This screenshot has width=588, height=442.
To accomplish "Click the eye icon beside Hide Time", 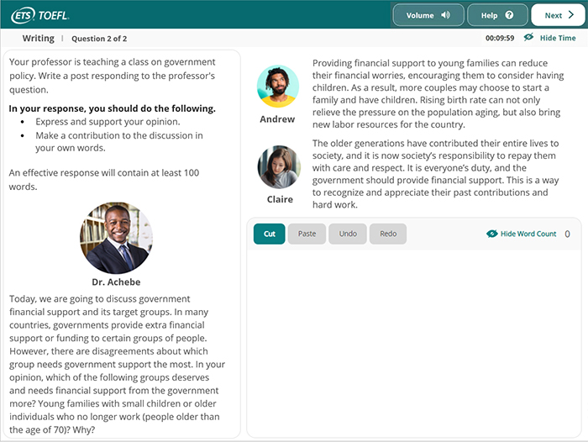I will click(x=528, y=38).
